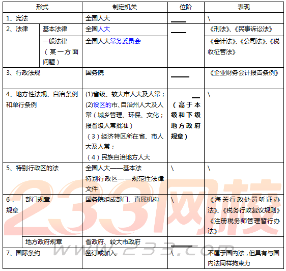Click the blue 人大 text in 基本法律 row

coord(104,29)
